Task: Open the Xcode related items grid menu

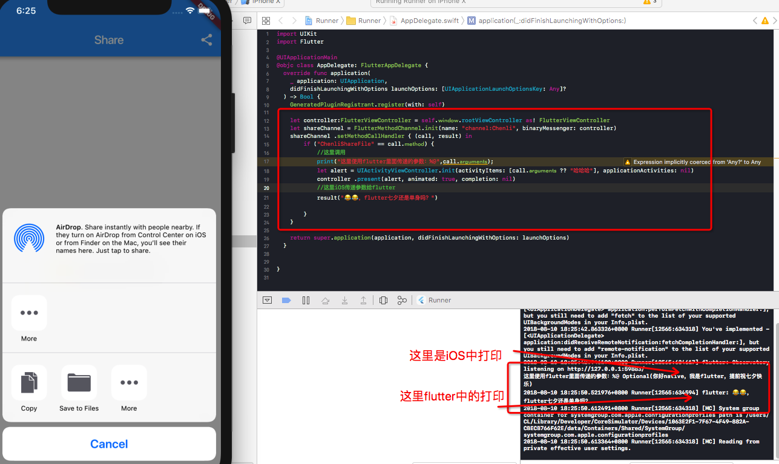Action: (x=266, y=21)
